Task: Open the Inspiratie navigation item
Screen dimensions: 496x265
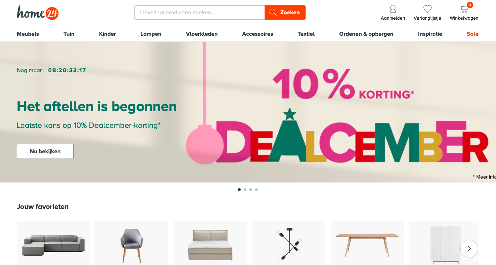Action: point(430,34)
